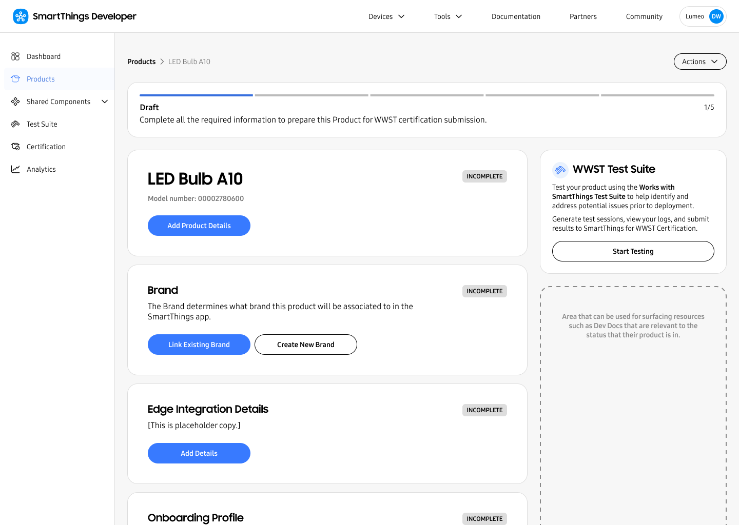This screenshot has height=525, width=739.
Task: Click the WWST Test Suite card icon
Action: point(560,170)
